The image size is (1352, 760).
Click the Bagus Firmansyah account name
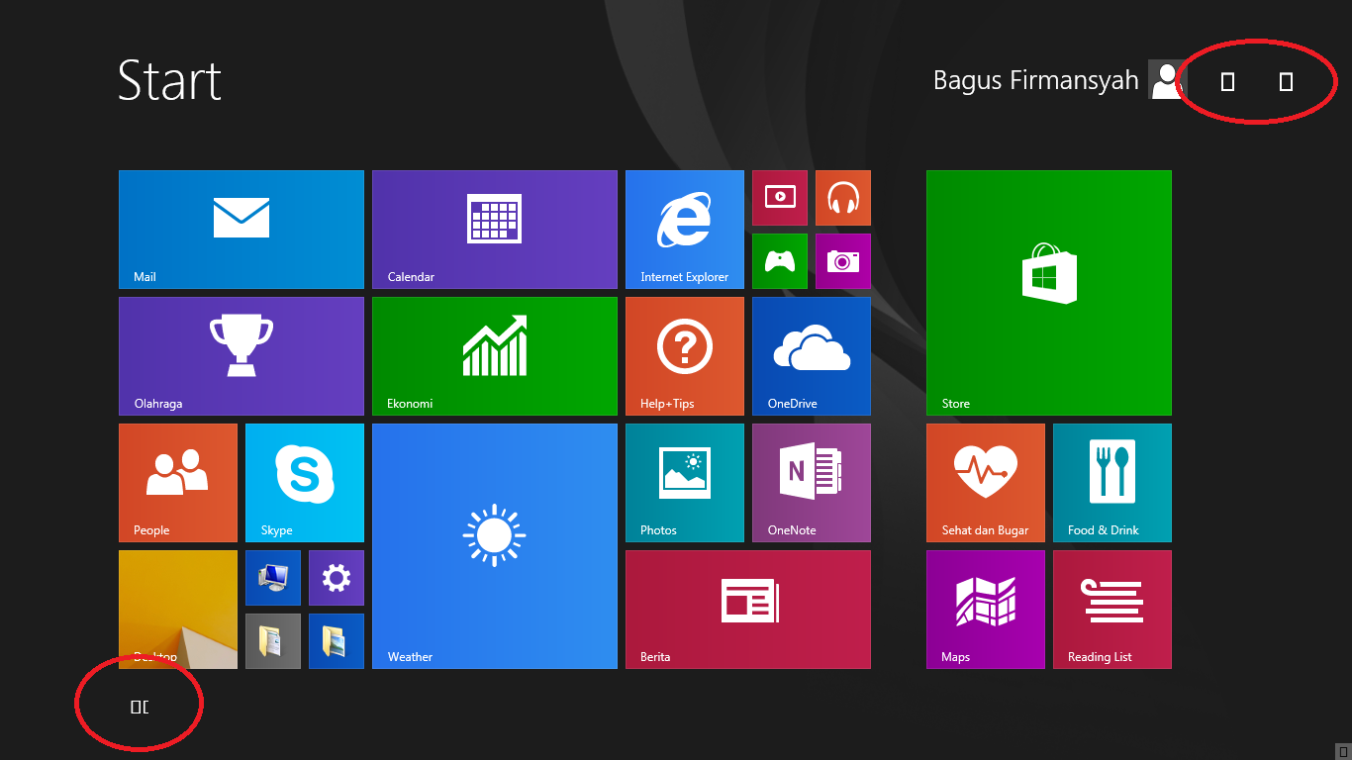[1035, 80]
